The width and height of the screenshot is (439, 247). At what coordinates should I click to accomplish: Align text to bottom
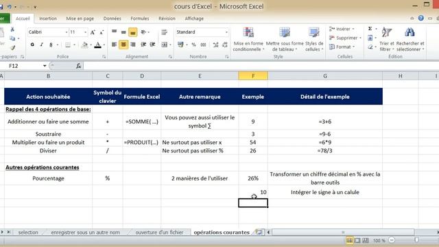132,32
